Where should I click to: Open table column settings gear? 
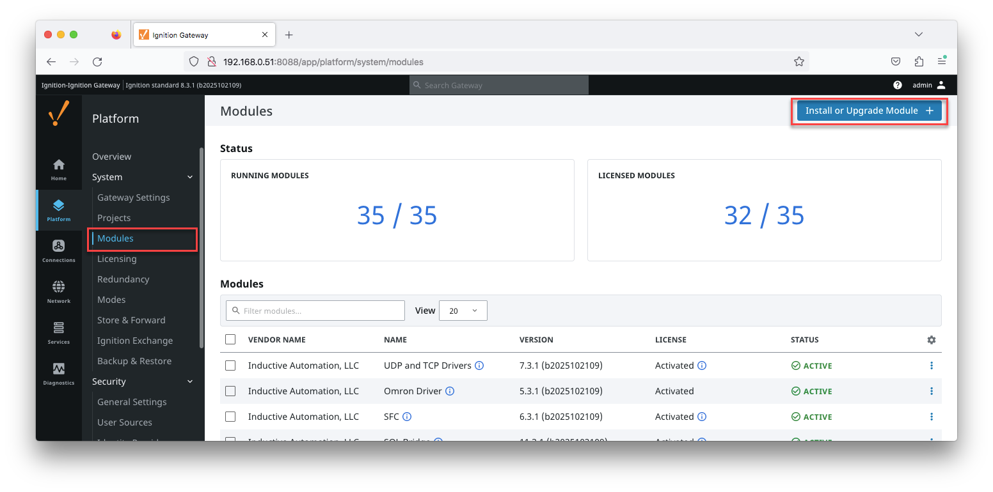coord(931,340)
